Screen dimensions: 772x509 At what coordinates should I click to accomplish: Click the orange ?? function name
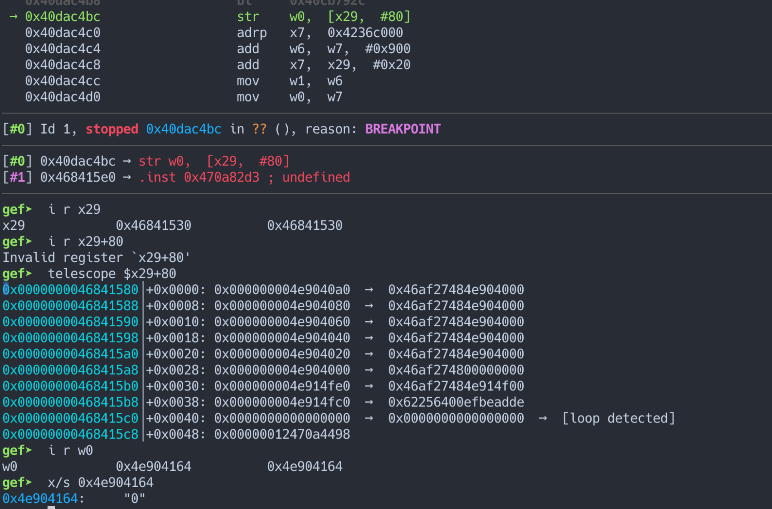[260, 129]
